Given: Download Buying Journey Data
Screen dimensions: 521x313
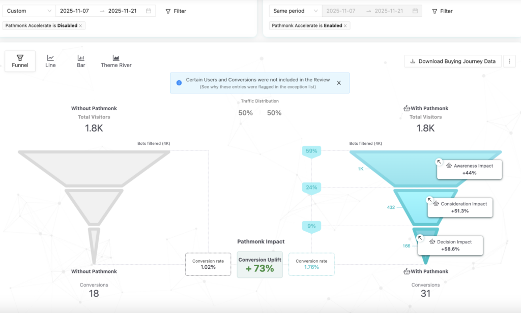Looking at the screenshot, I should 453,61.
